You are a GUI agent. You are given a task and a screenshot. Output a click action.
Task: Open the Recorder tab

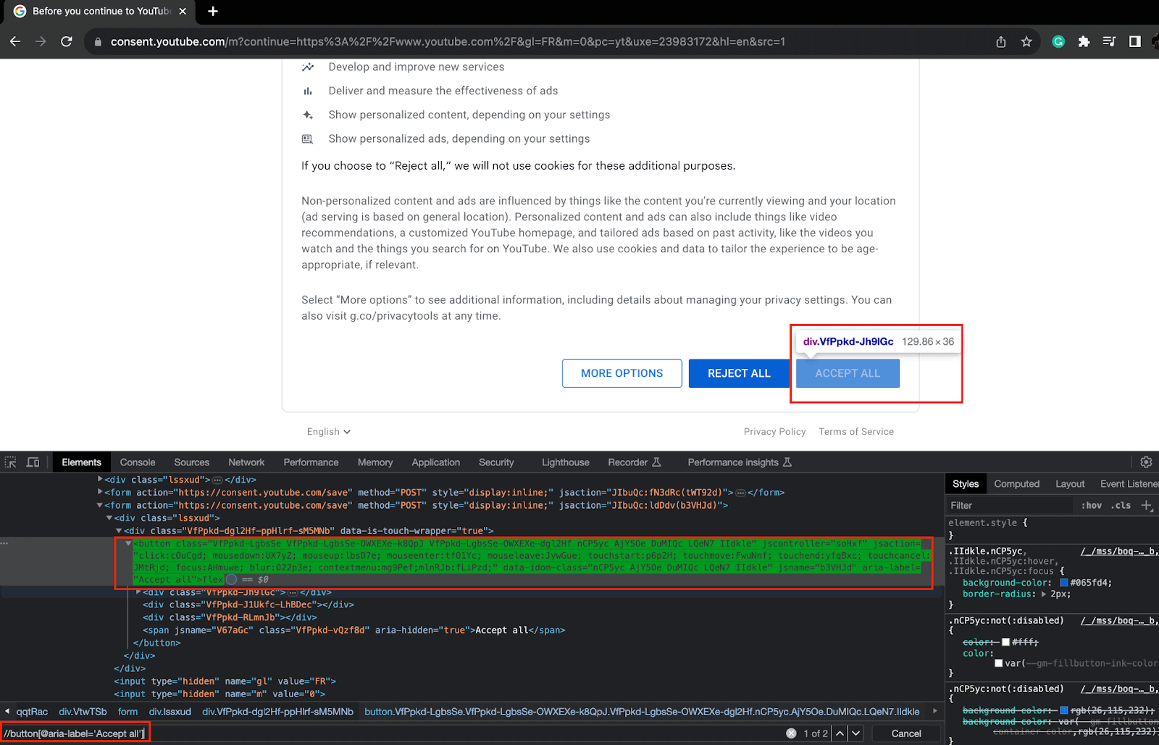click(635, 462)
